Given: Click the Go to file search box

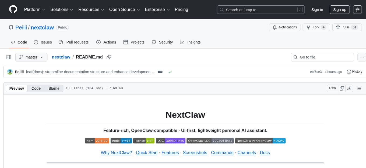Looking at the screenshot, I should coord(322,57).
